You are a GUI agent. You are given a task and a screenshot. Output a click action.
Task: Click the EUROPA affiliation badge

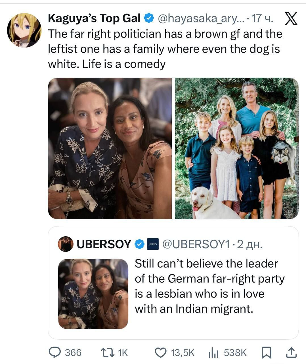[x=152, y=244]
